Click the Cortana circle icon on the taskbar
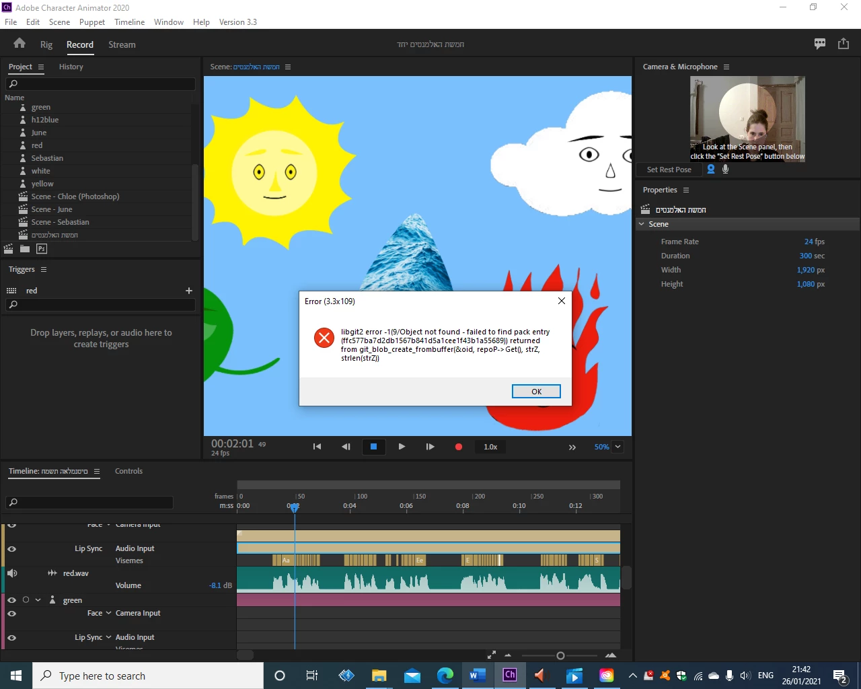 pyautogui.click(x=280, y=675)
